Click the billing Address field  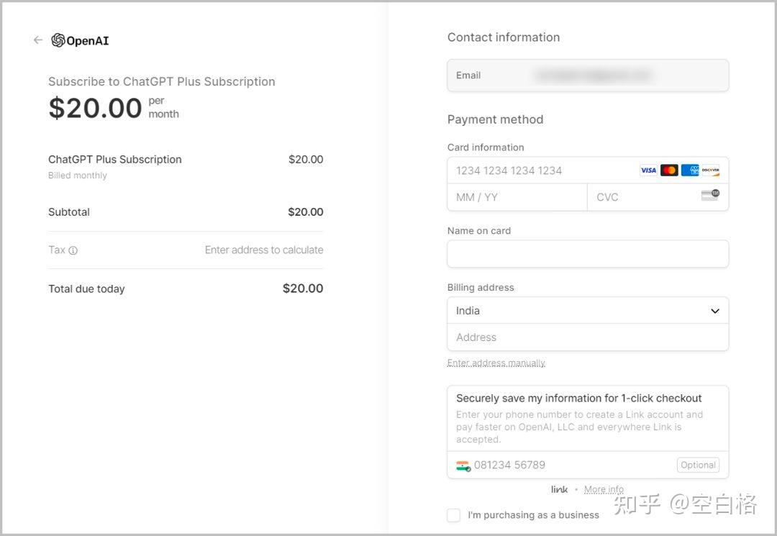pyautogui.click(x=588, y=337)
